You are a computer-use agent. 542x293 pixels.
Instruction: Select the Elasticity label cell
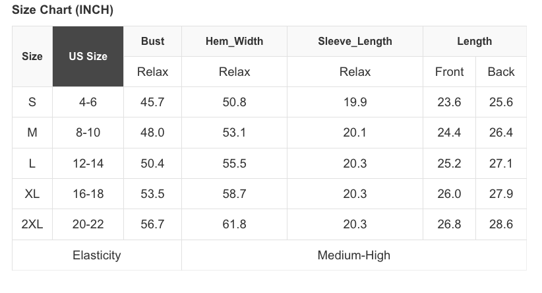pos(97,255)
